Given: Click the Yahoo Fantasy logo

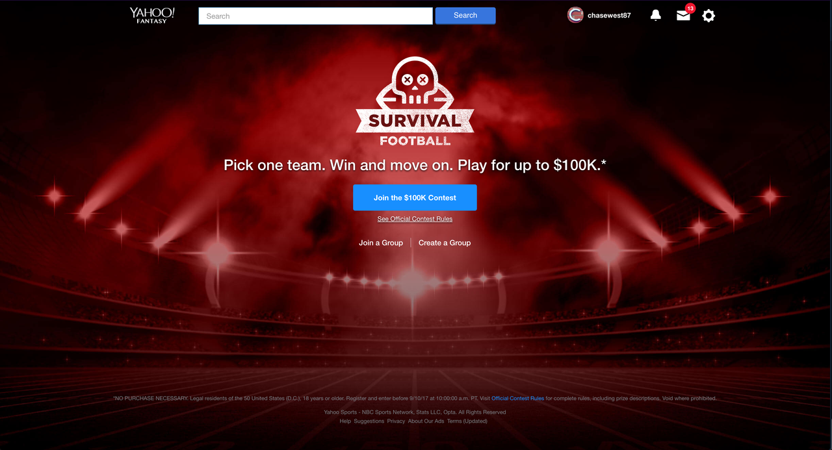Looking at the screenshot, I should point(152,16).
